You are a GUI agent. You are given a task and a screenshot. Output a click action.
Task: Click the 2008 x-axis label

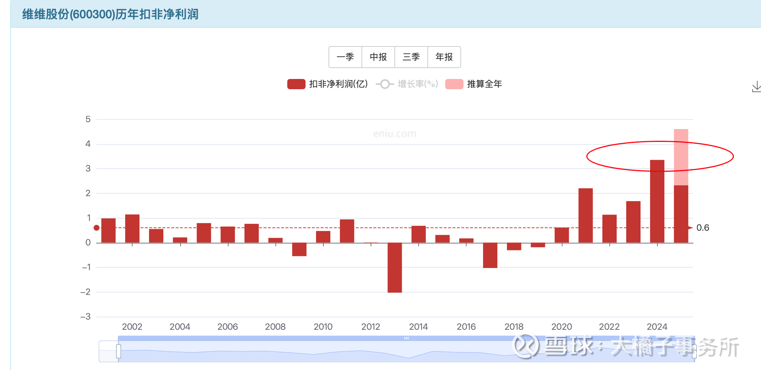275,326
